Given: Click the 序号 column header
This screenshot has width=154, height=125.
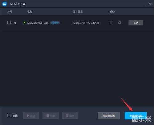Looking at the screenshot, I should pyautogui.click(x=10, y=12).
